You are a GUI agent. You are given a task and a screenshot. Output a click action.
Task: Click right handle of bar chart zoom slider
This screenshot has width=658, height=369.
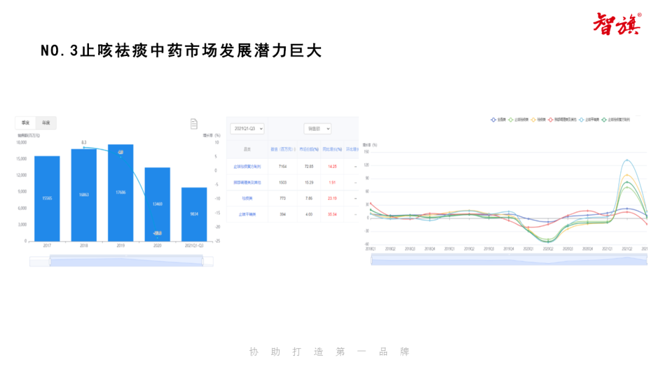[x=203, y=262]
